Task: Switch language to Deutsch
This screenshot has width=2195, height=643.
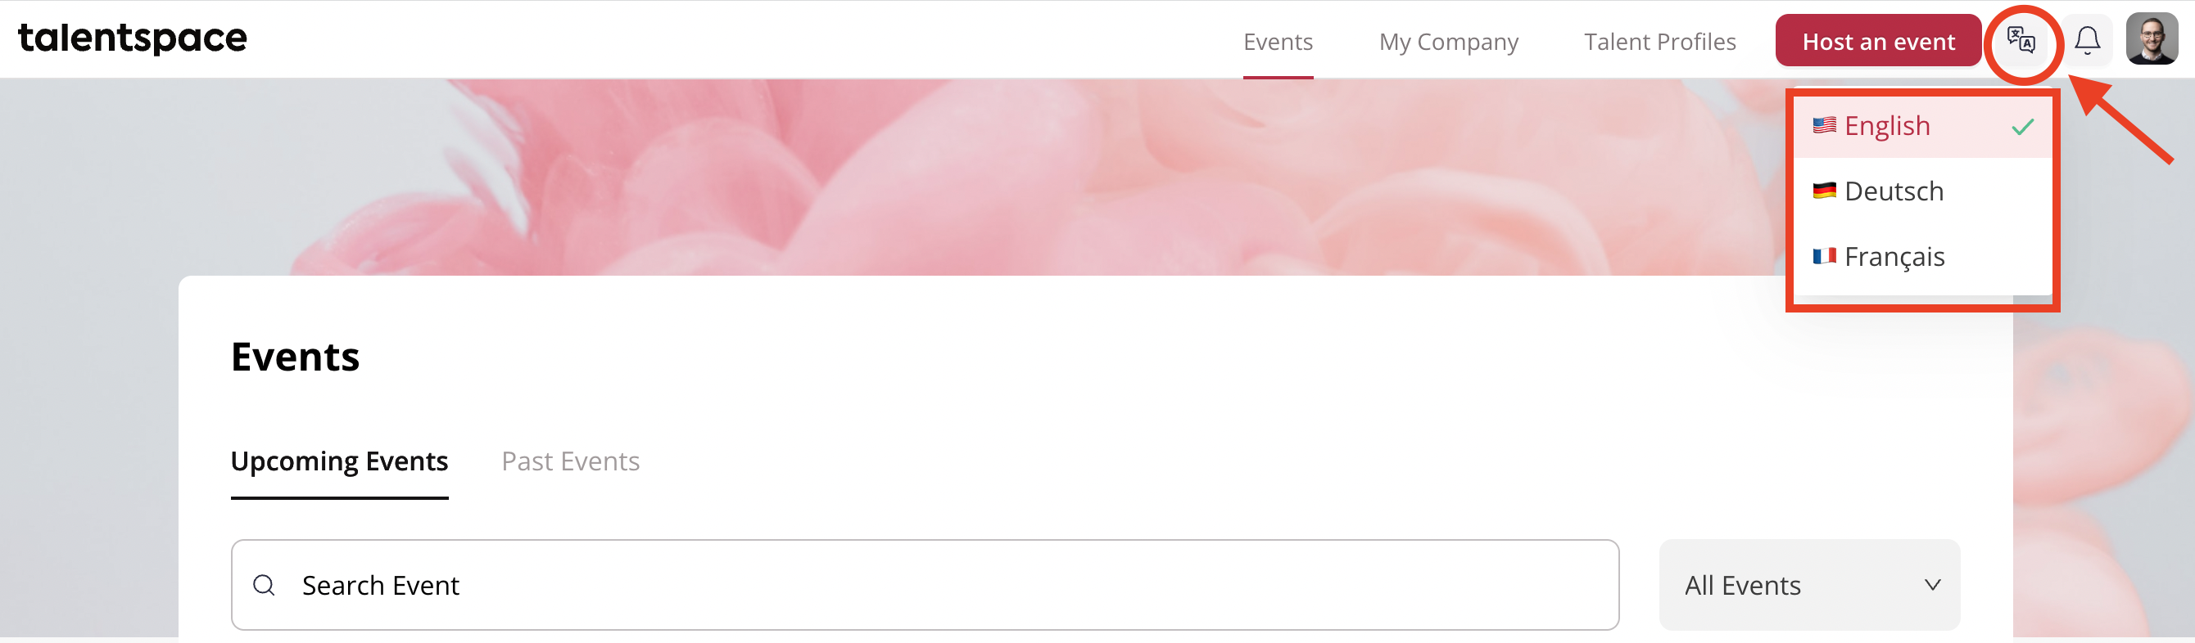Action: point(1923,191)
